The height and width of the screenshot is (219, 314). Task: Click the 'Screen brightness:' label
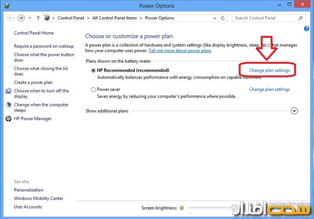click(x=159, y=208)
